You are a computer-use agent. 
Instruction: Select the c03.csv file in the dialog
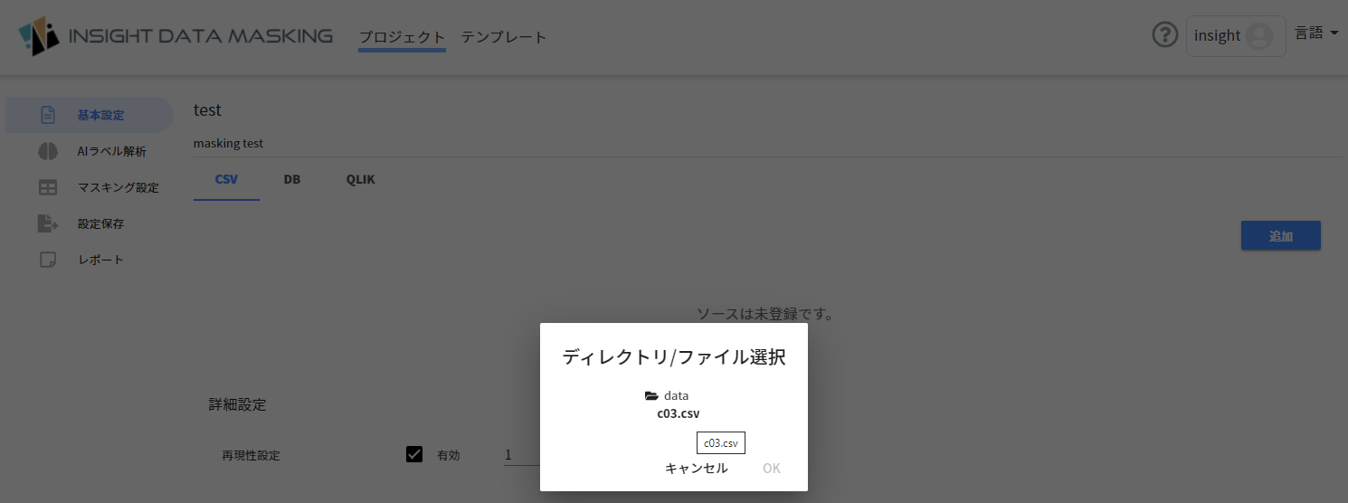point(679,414)
